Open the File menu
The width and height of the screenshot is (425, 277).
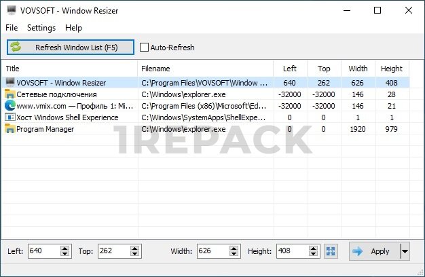(12, 28)
